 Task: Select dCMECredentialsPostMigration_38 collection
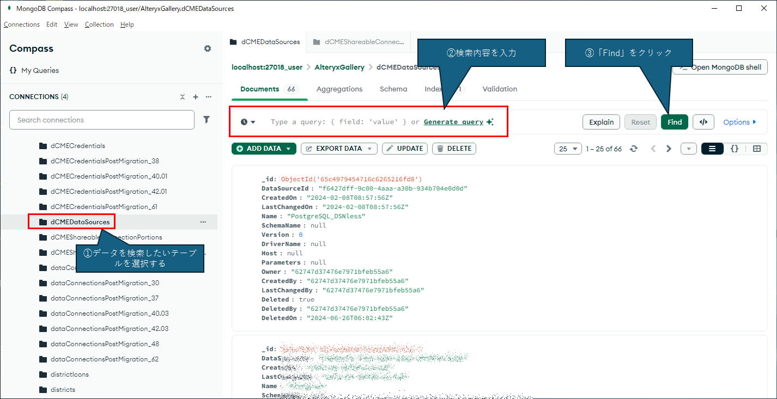(x=105, y=161)
